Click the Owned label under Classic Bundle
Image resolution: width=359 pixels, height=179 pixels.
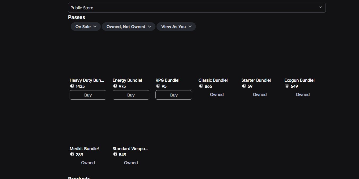pos(217,94)
